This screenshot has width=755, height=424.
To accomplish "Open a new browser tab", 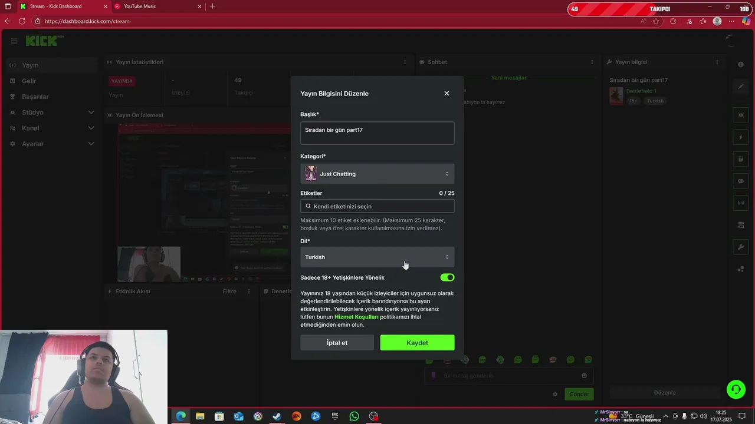I will click(212, 6).
